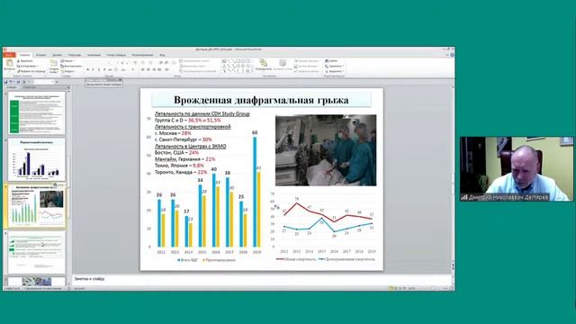The image size is (576, 324).
Task: Expand the shapes gallery more arrow
Action: coord(252,71)
